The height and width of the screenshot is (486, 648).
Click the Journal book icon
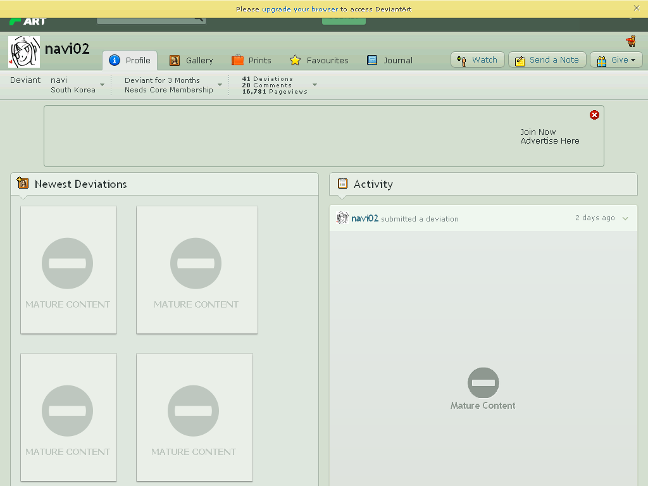(372, 60)
